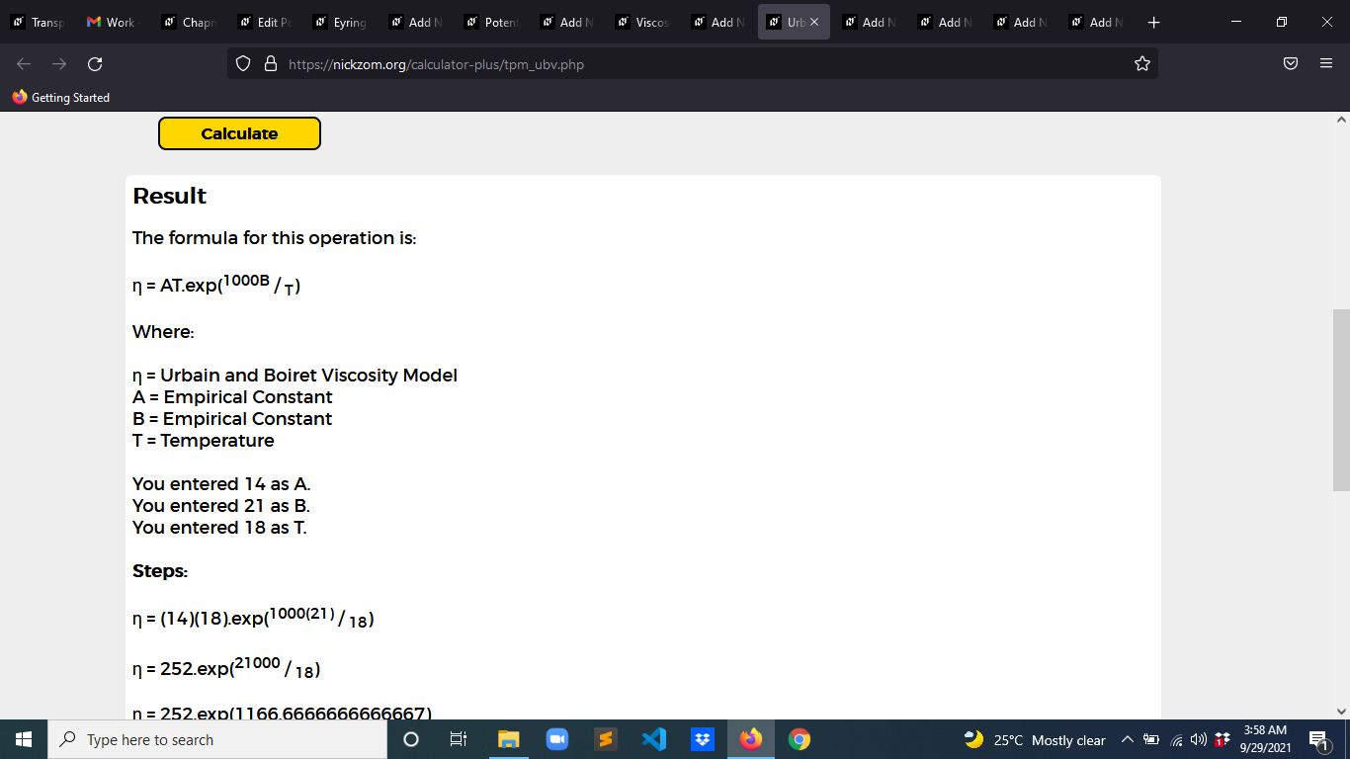Viewport: 1350px width, 759px height.
Task: Open Google Chrome from taskbar
Action: [x=800, y=739]
